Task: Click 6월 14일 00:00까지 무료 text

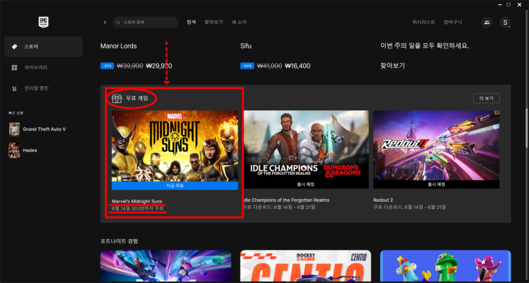Action: (137, 208)
